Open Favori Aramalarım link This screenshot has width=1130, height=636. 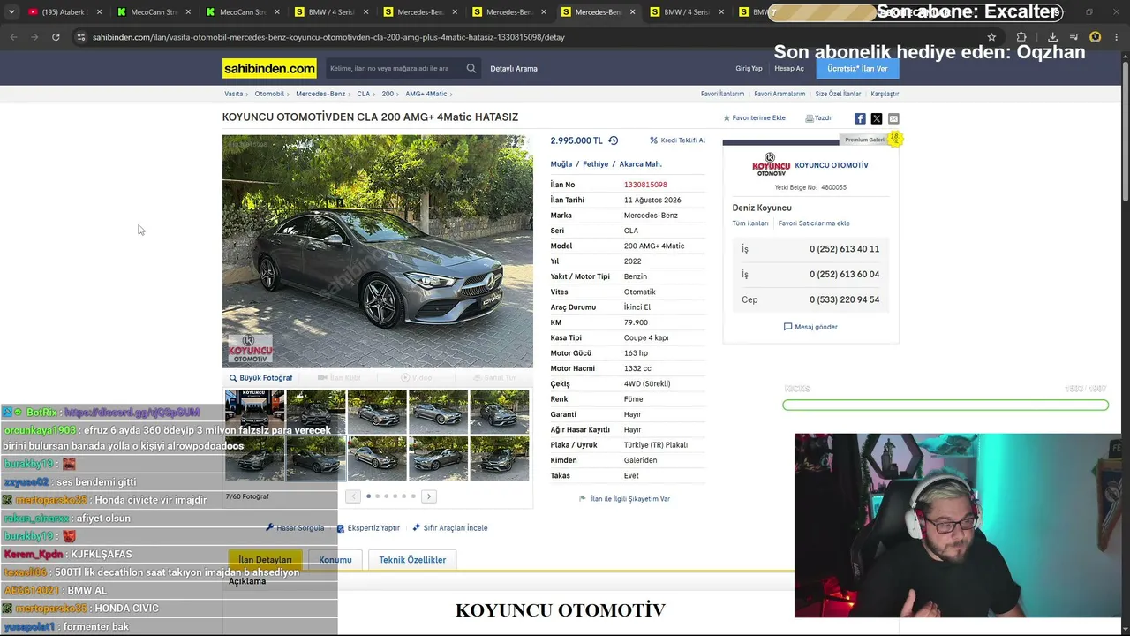coord(780,94)
